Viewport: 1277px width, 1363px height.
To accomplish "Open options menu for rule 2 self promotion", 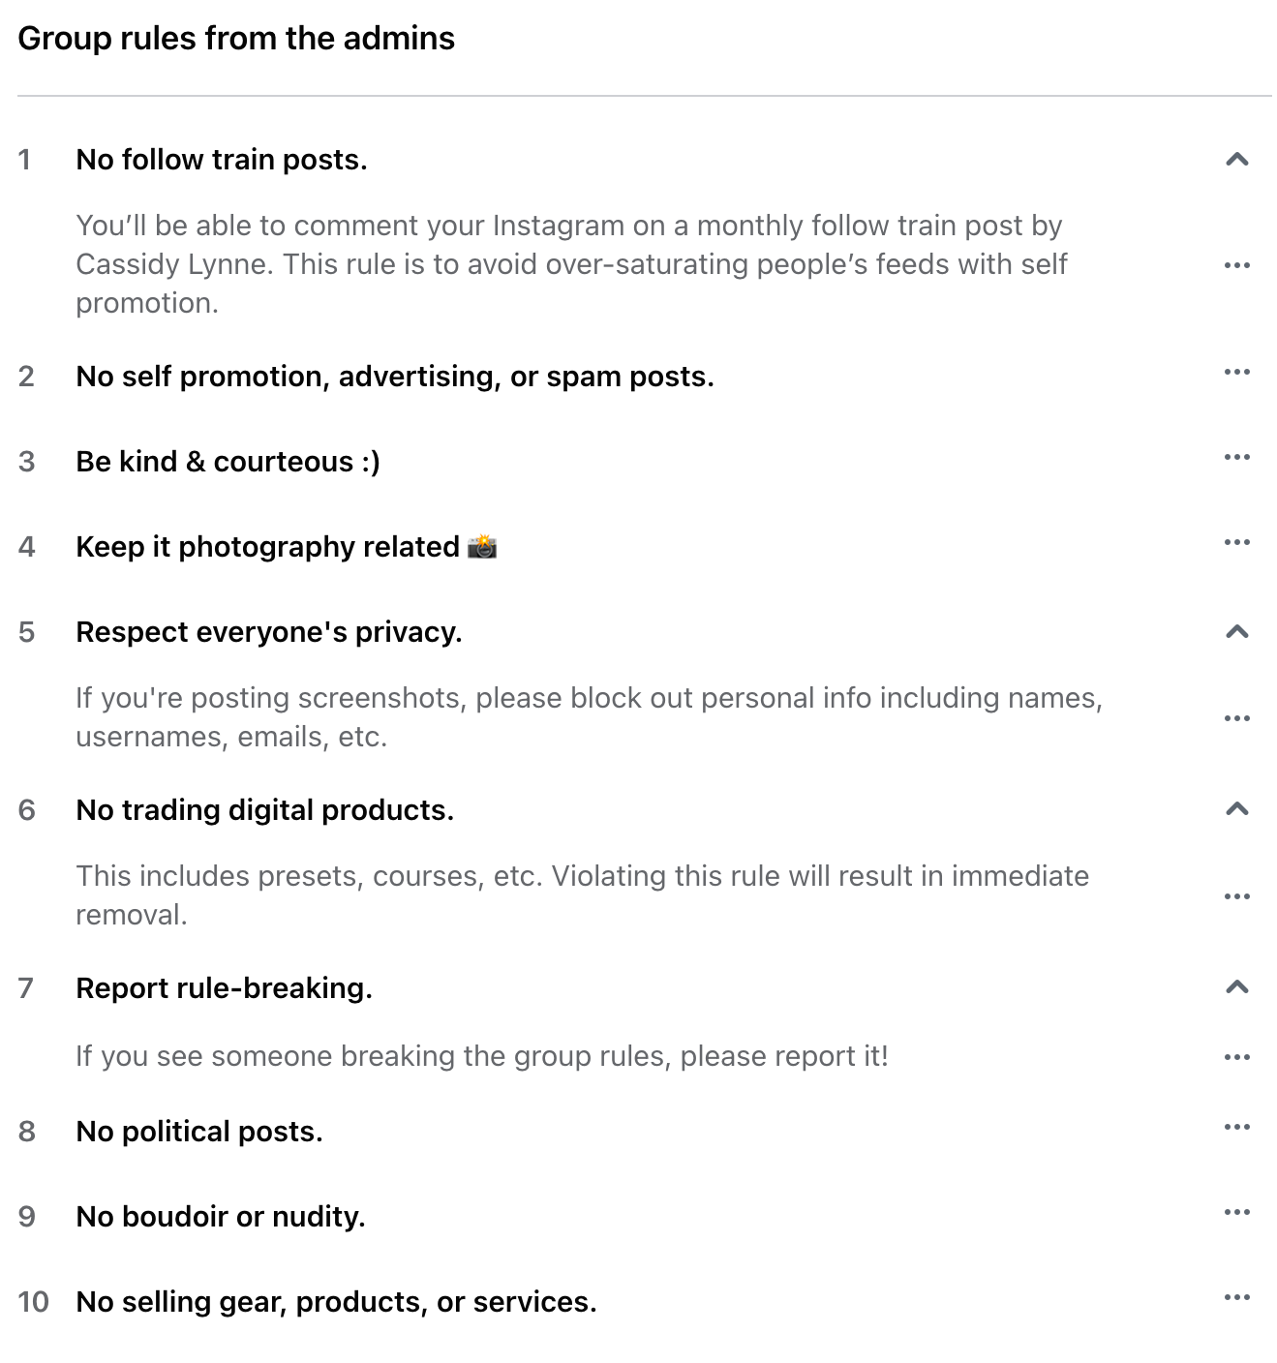I will click(x=1236, y=372).
